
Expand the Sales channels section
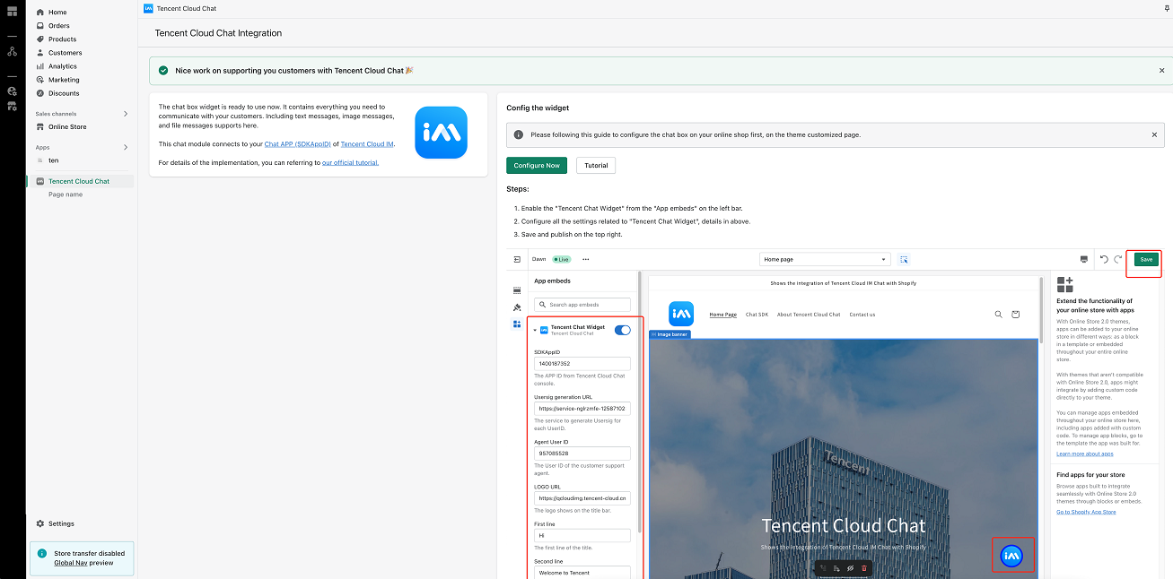(x=126, y=114)
